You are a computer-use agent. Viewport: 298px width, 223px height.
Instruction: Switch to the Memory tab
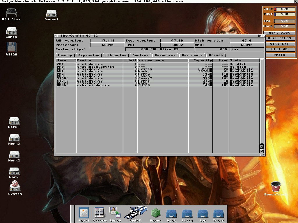(x=65, y=55)
